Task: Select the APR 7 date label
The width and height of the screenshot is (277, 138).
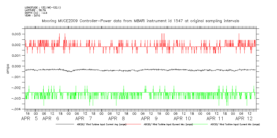Action: click(83, 119)
